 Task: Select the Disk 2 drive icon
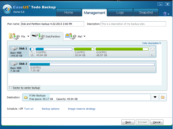14,64
